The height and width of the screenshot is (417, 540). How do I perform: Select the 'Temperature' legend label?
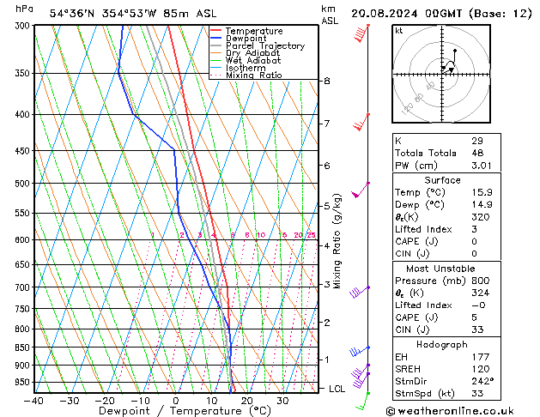[254, 31]
